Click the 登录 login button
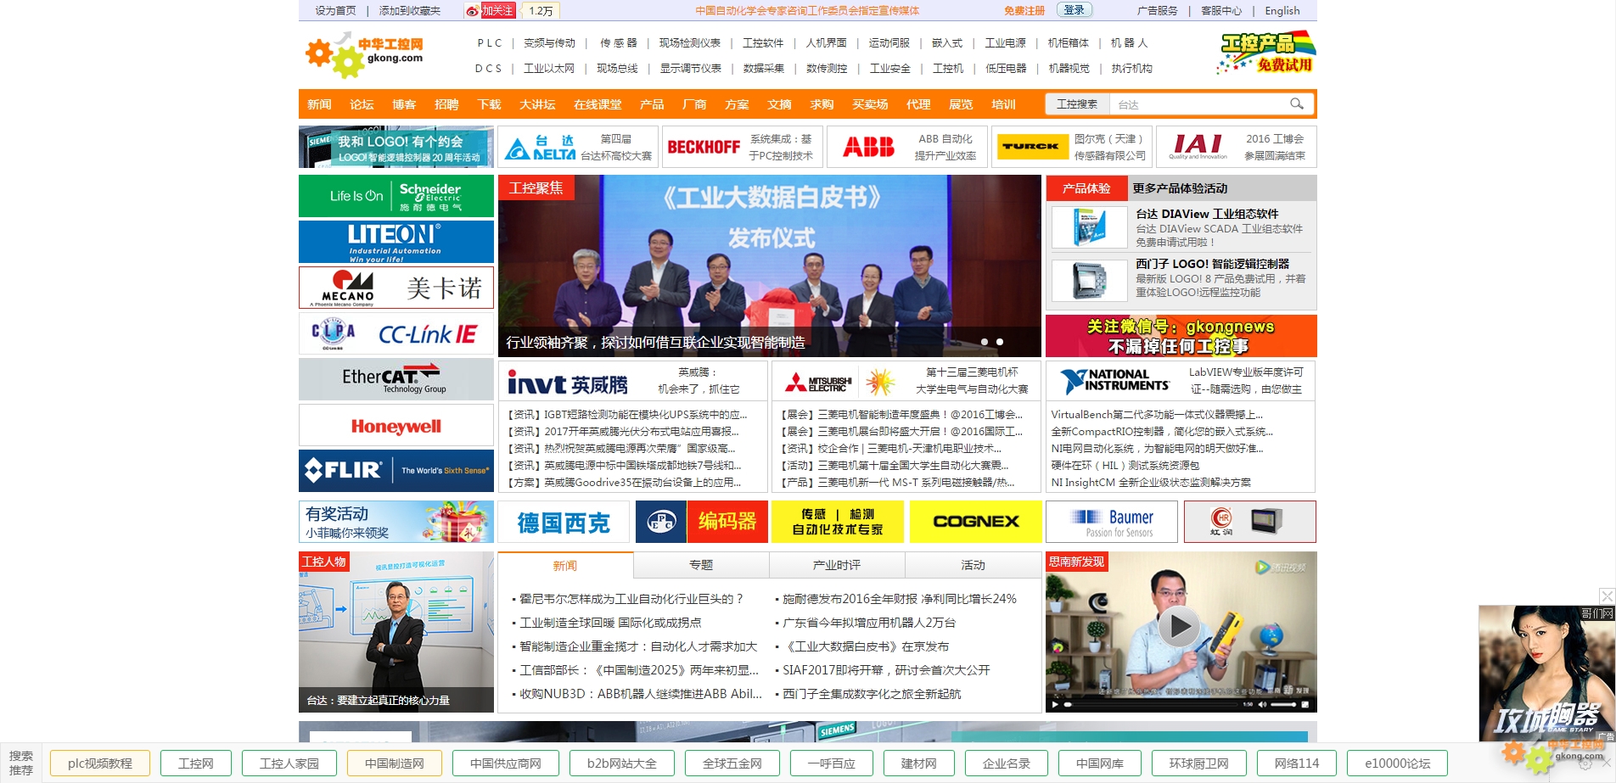Image resolution: width=1616 pixels, height=783 pixels. (1074, 10)
